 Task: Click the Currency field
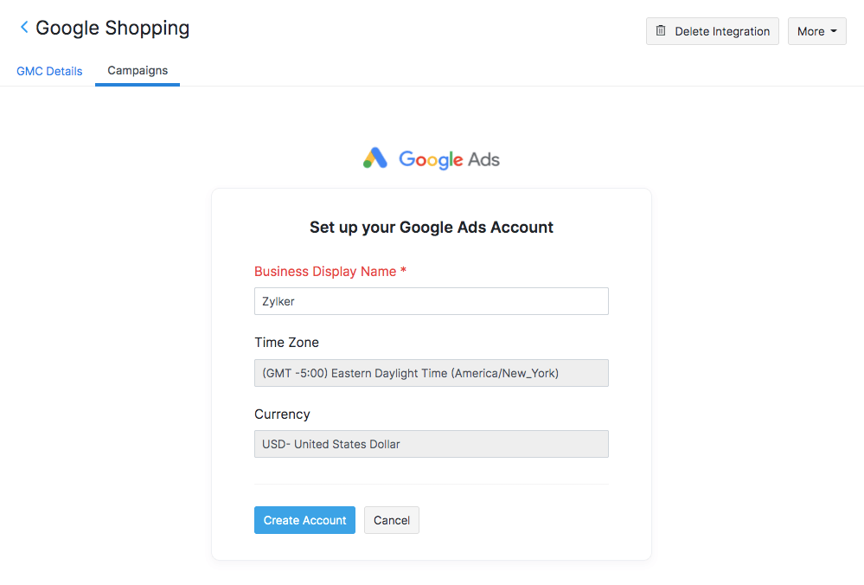[x=431, y=444]
